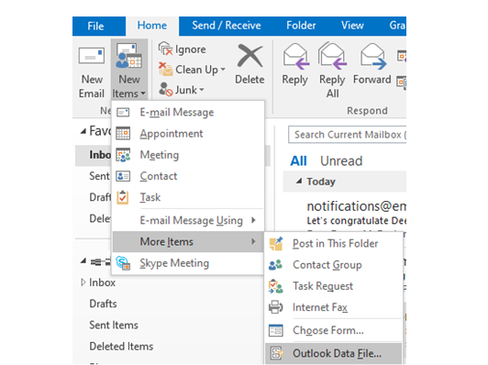
Task: Collapse the Today message group
Action: pyautogui.click(x=299, y=181)
